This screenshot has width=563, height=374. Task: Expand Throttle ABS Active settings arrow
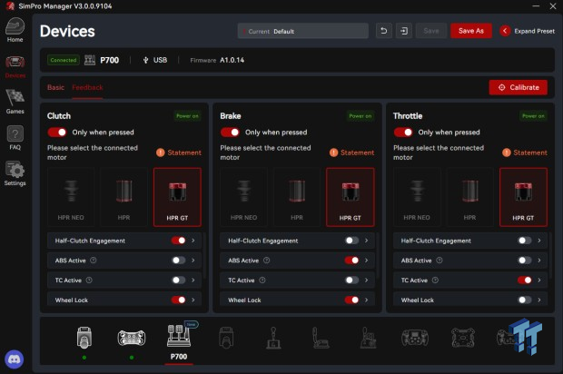click(539, 261)
